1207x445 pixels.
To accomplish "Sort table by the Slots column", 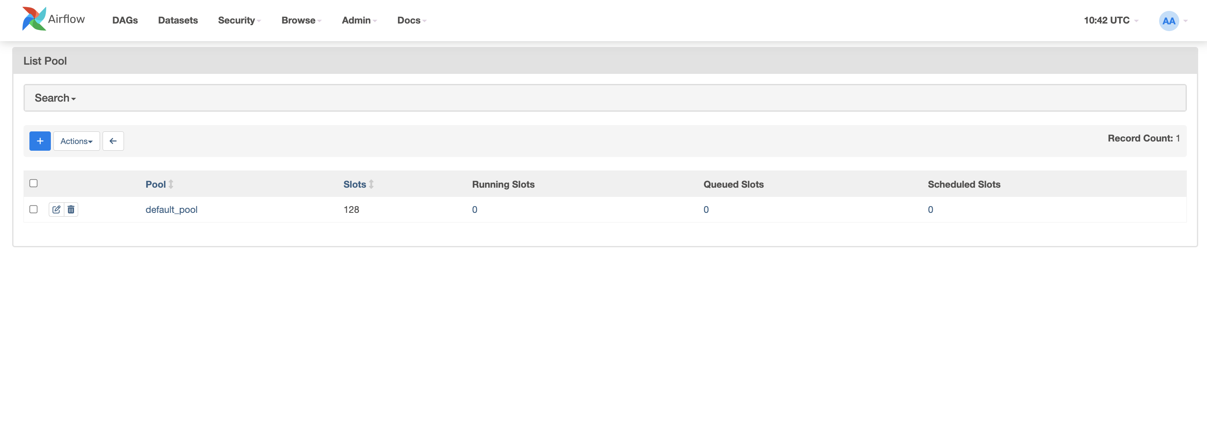I will click(354, 184).
